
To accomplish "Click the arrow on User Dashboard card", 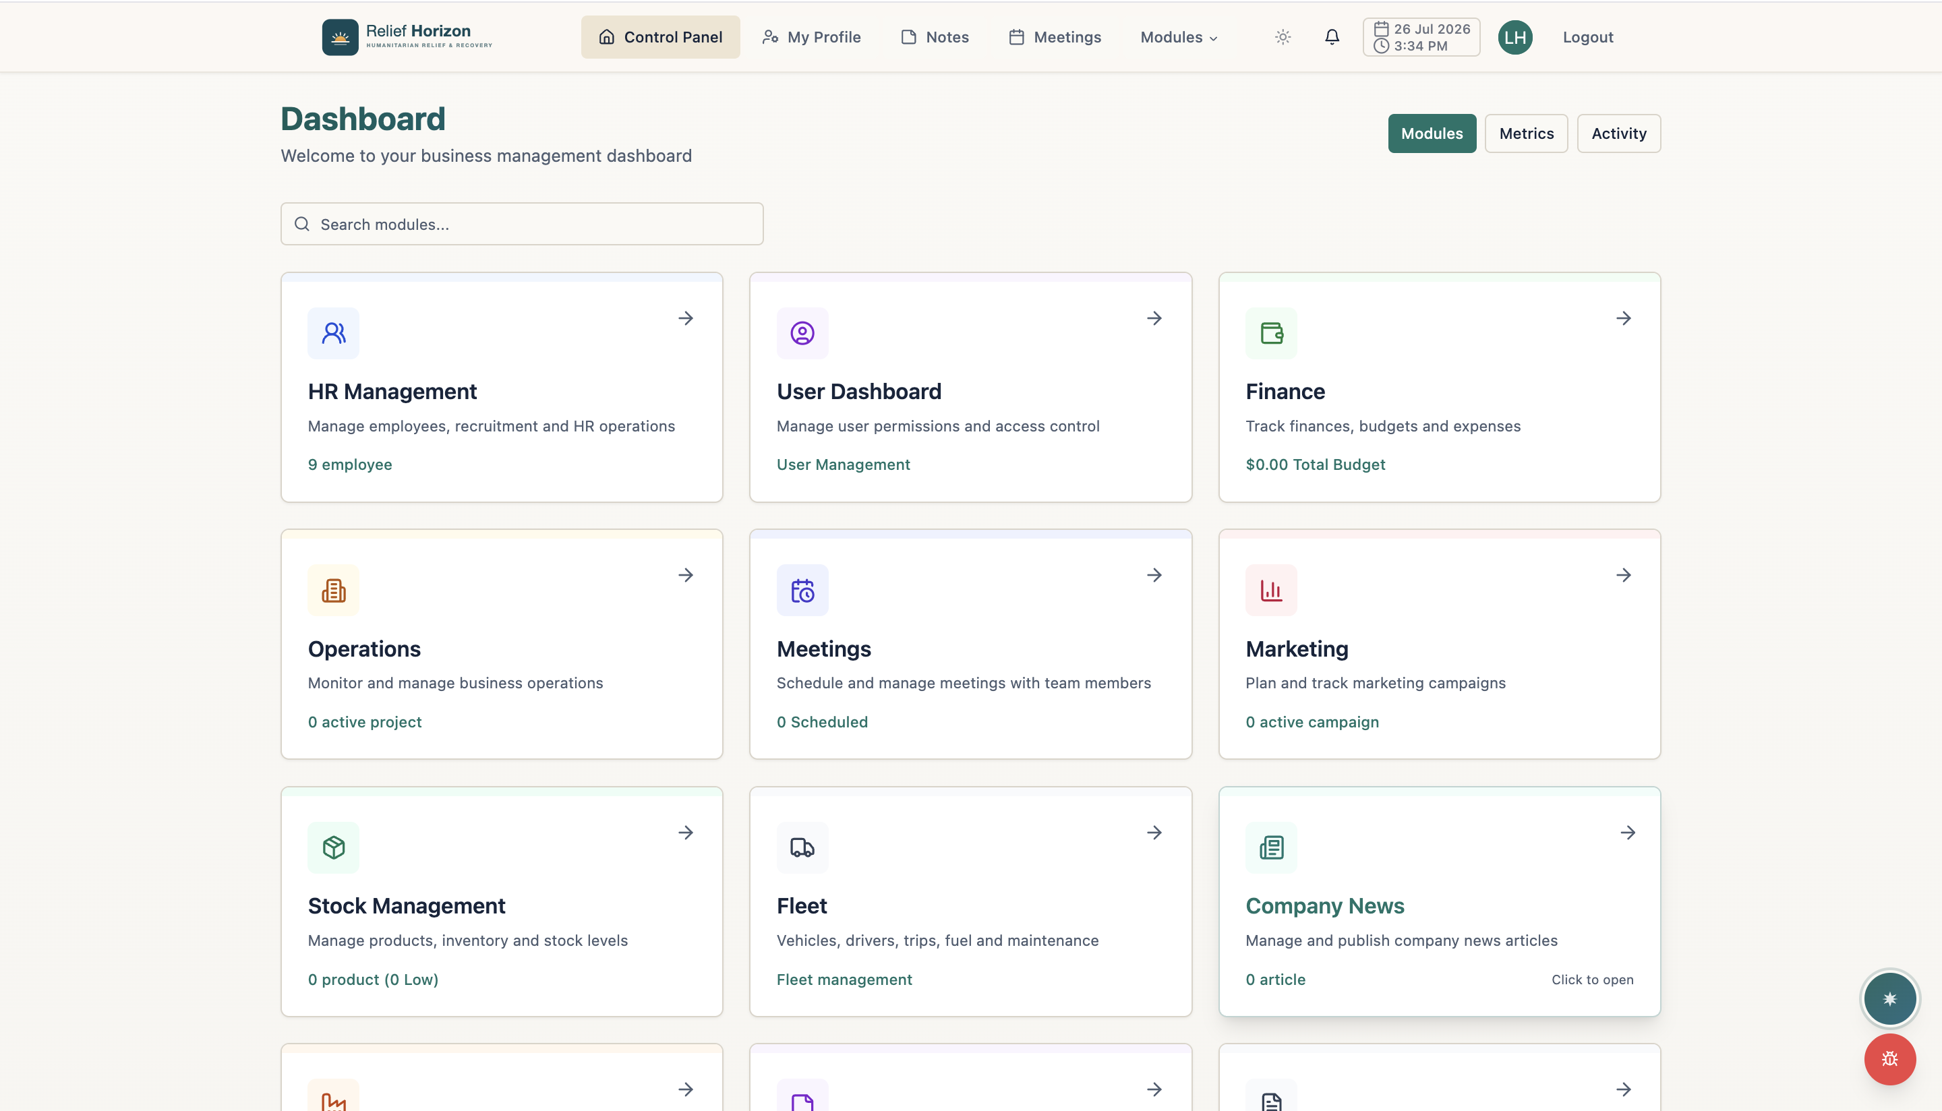I will (1154, 318).
